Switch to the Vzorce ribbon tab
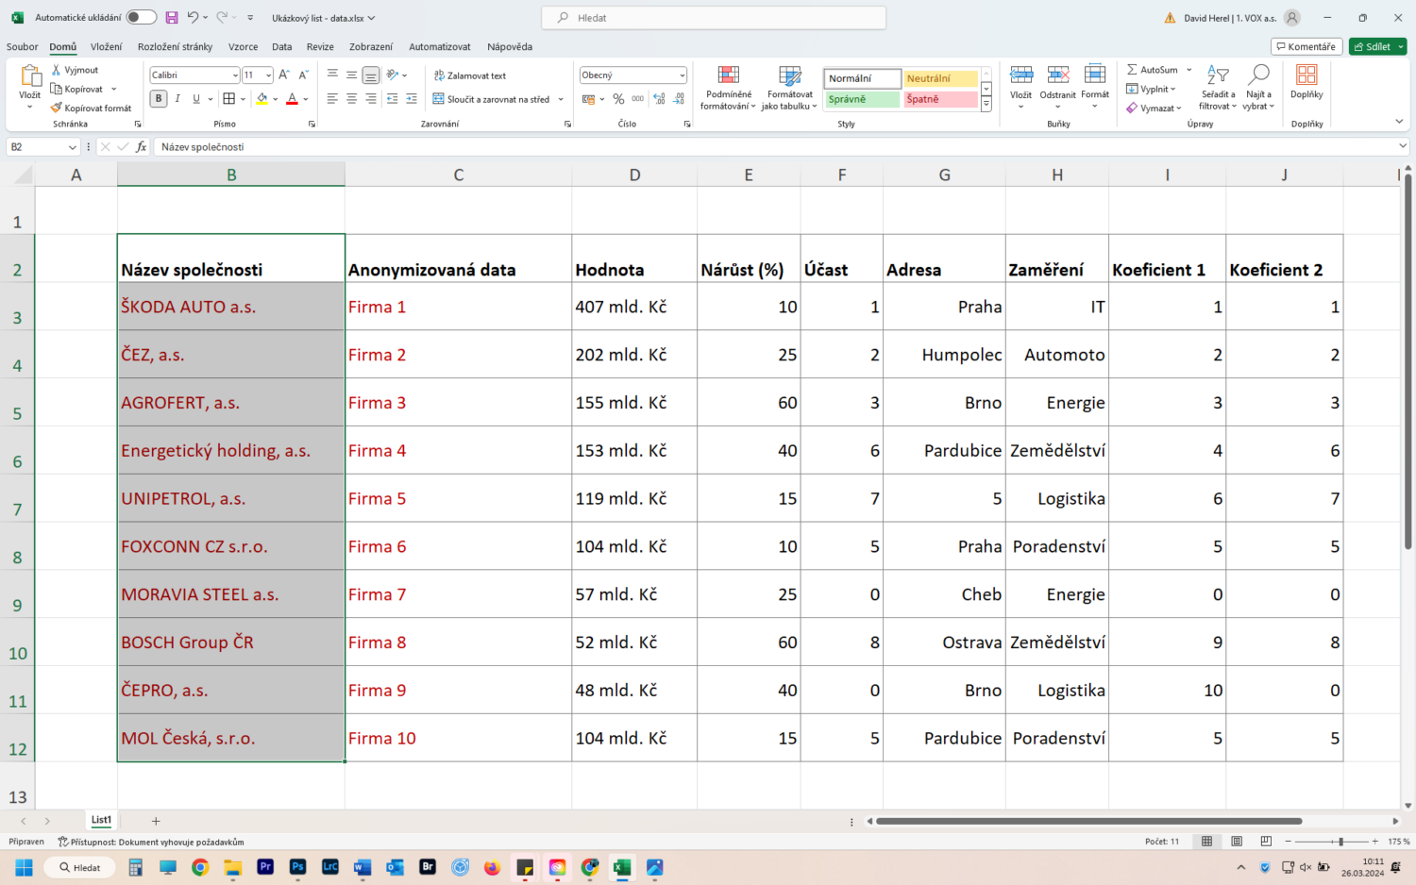The height and width of the screenshot is (885, 1416). click(243, 46)
